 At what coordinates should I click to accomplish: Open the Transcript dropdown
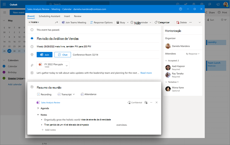pos(66,94)
